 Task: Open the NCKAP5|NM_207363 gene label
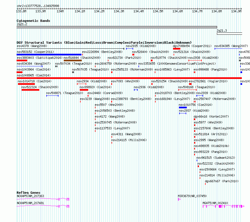pos(30,196)
